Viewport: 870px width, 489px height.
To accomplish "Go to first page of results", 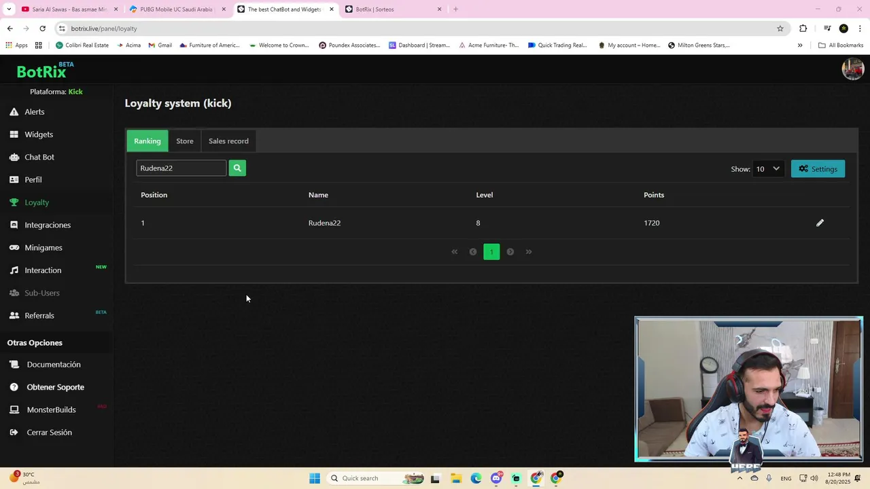I will (455, 252).
